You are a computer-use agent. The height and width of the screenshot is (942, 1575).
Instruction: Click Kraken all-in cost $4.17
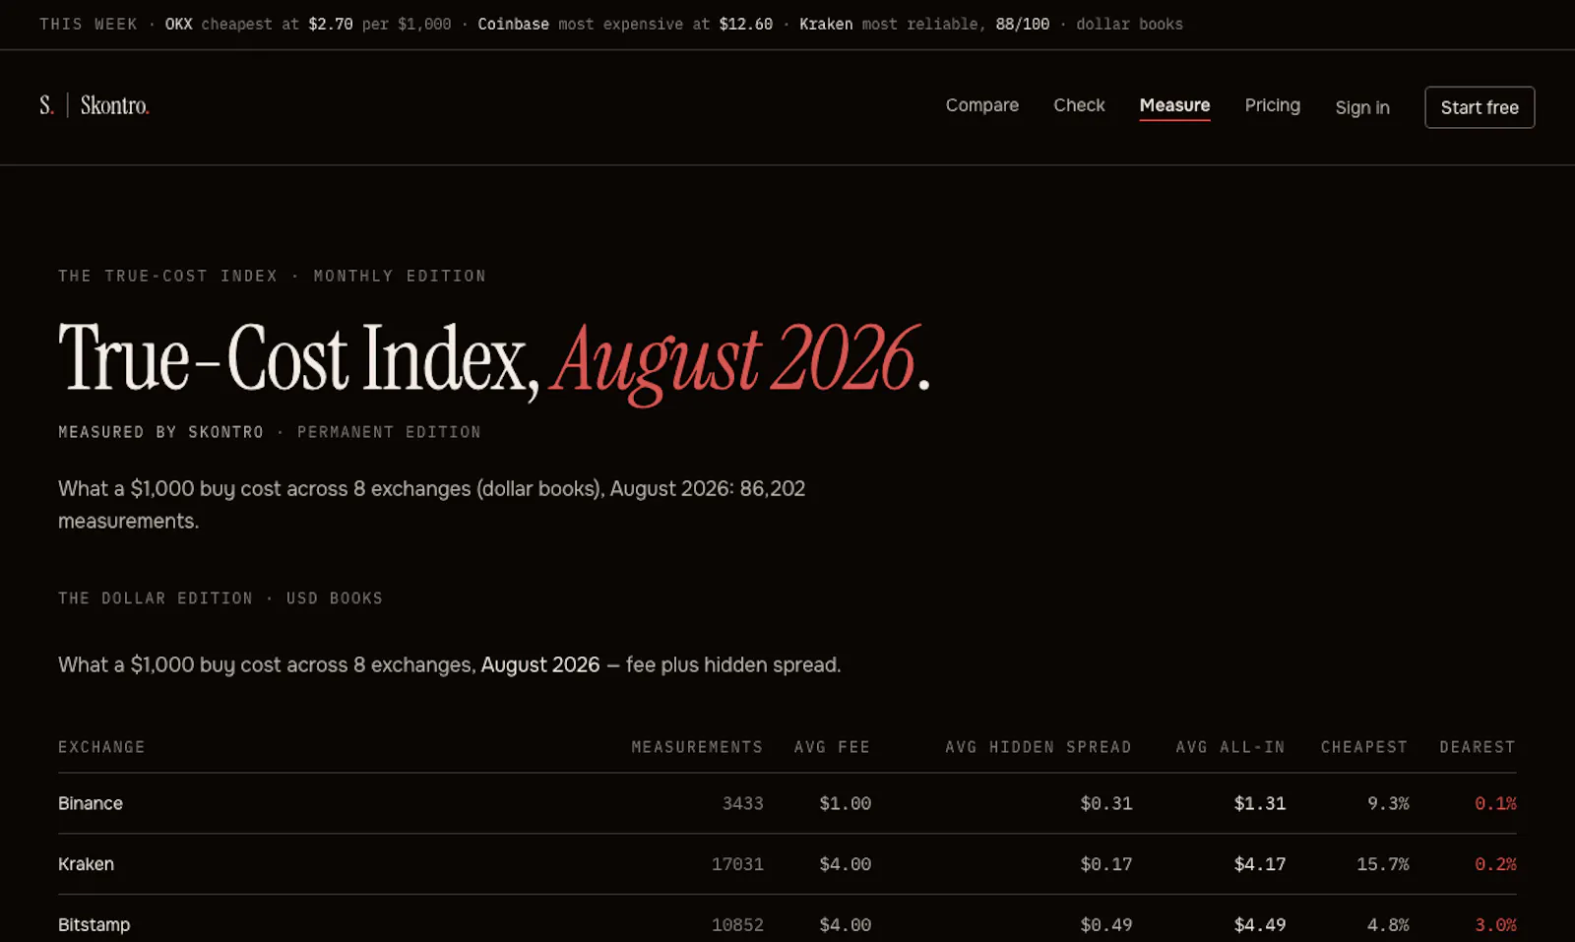point(1260,864)
